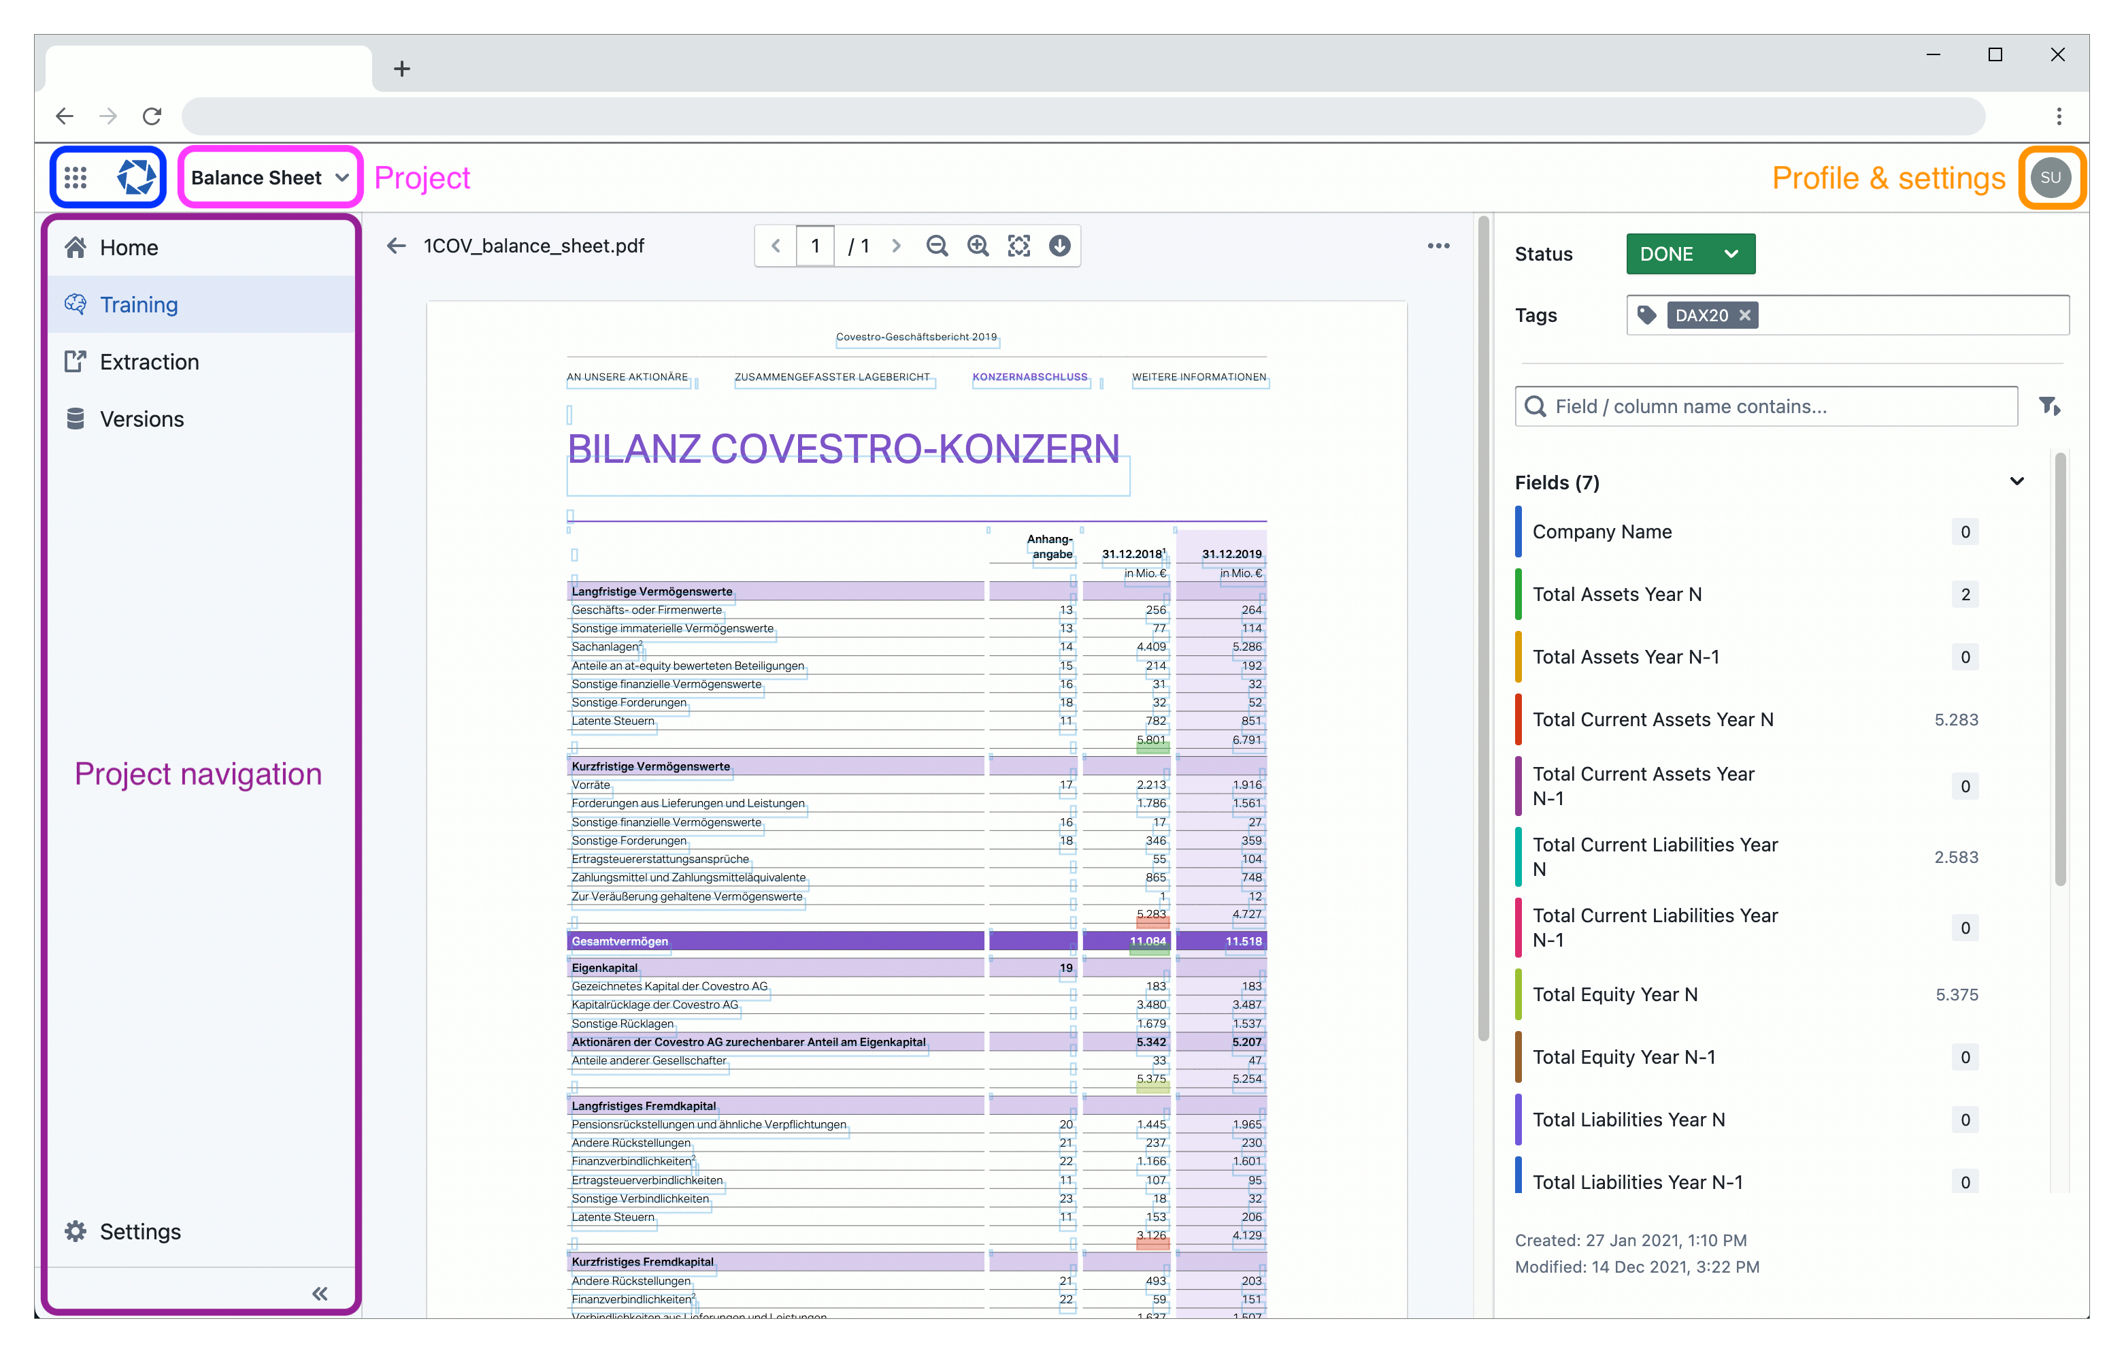Open the three-dot document options menu
This screenshot has width=2124, height=1353.
coord(1439,246)
